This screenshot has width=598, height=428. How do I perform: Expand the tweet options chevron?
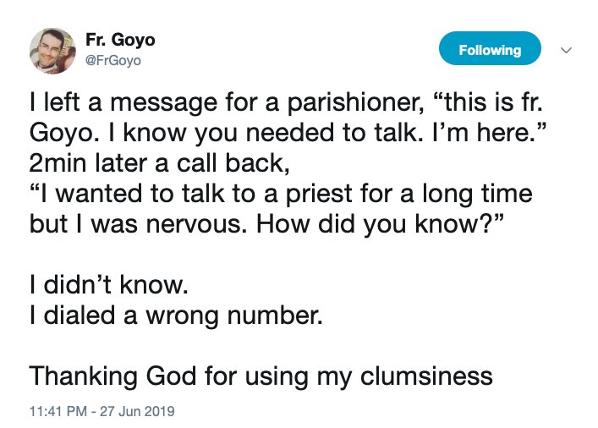click(567, 51)
